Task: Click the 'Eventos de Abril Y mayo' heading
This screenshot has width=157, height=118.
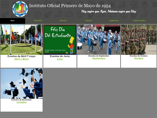Action: tap(22, 56)
